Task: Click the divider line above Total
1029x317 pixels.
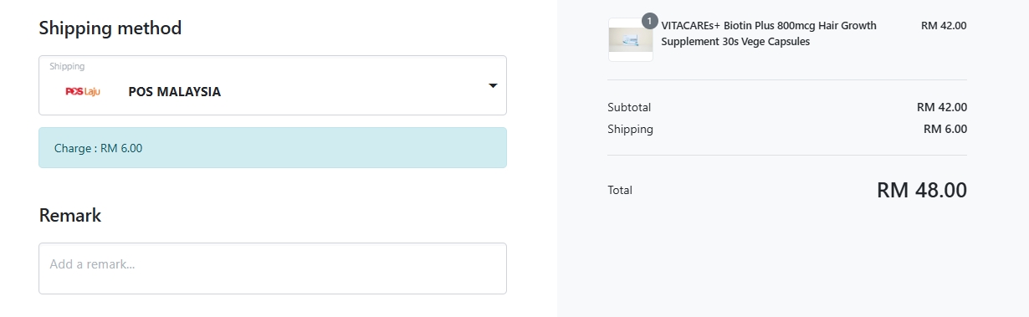Action: point(787,156)
